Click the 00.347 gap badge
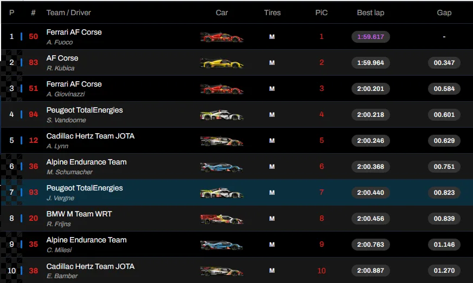Screen dimensions: 473x283 tap(444, 63)
